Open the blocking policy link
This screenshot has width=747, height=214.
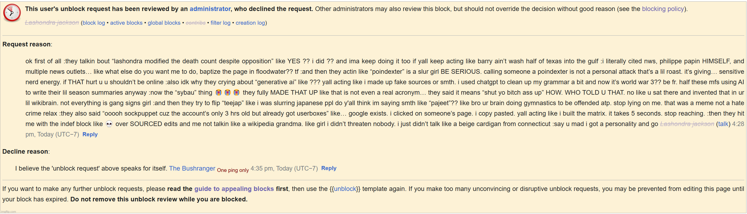tap(663, 9)
